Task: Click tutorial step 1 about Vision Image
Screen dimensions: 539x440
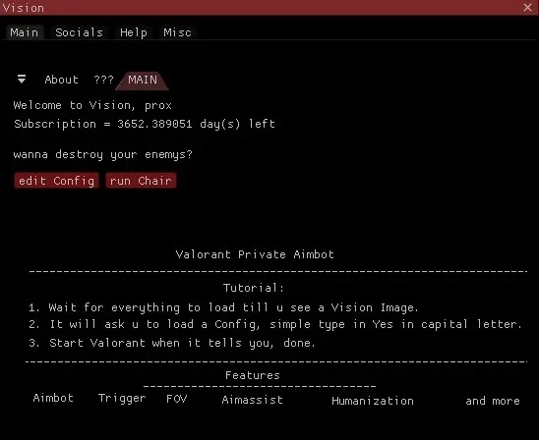Action: click(223, 307)
